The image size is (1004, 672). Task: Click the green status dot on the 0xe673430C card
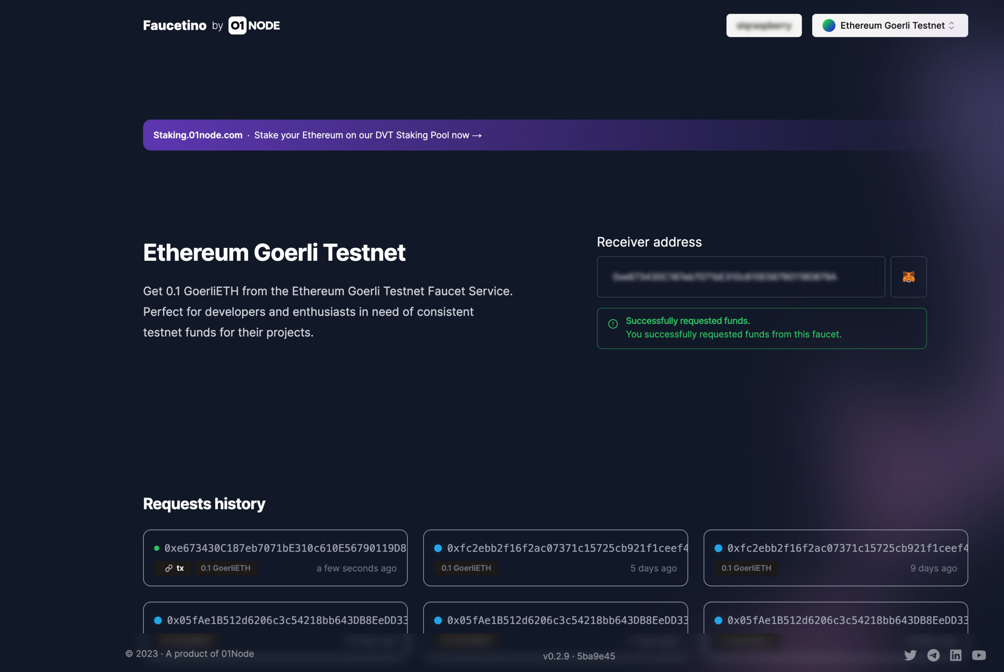tap(156, 548)
